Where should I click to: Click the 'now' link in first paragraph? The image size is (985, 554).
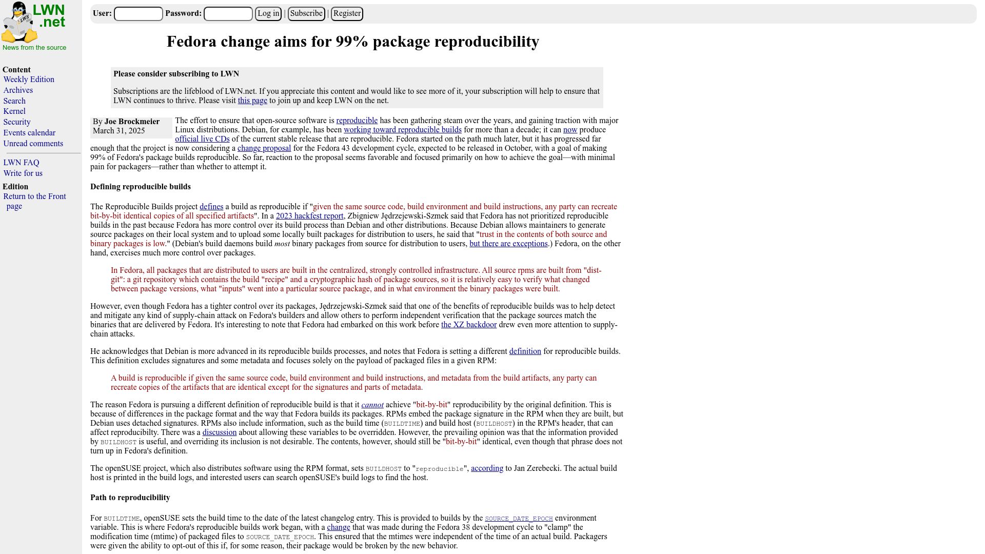pos(570,130)
